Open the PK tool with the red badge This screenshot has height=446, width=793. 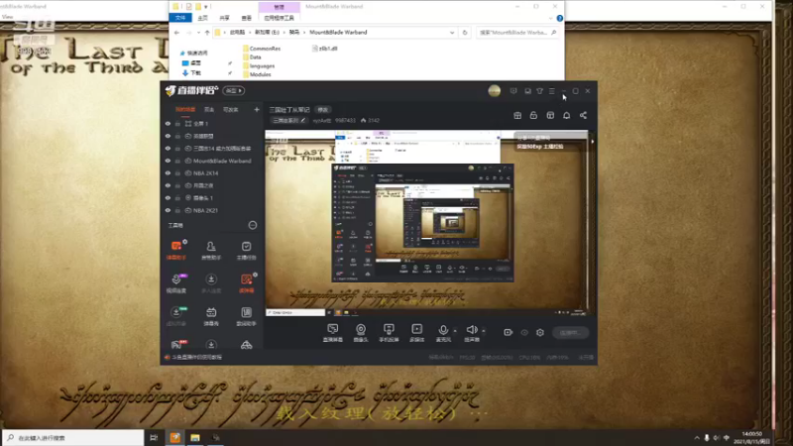click(176, 345)
